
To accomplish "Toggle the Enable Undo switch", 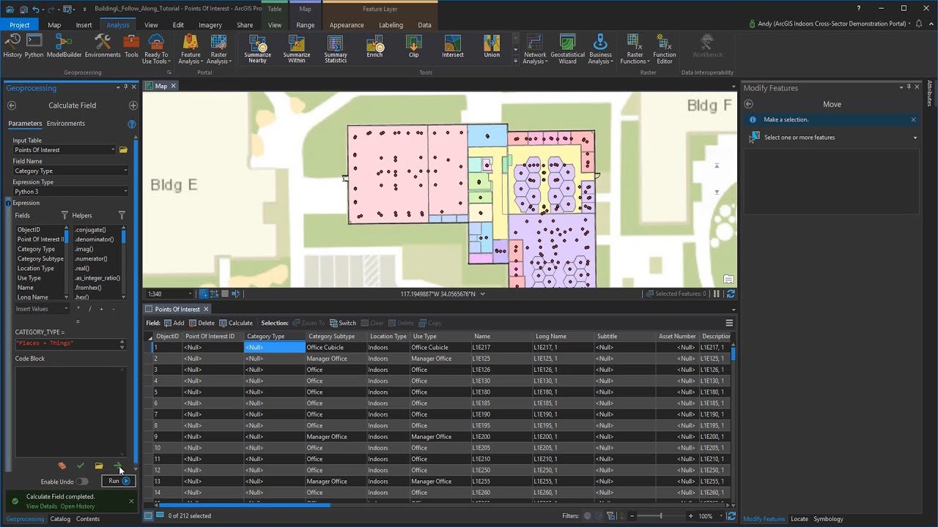I will 82,482.
